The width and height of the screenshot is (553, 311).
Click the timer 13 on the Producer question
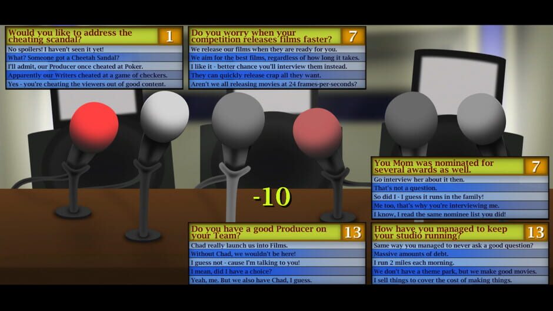[352, 232]
